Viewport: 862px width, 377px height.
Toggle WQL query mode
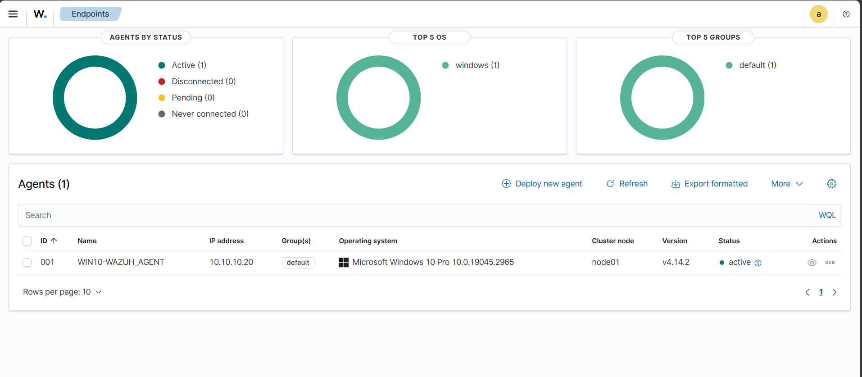coord(827,215)
